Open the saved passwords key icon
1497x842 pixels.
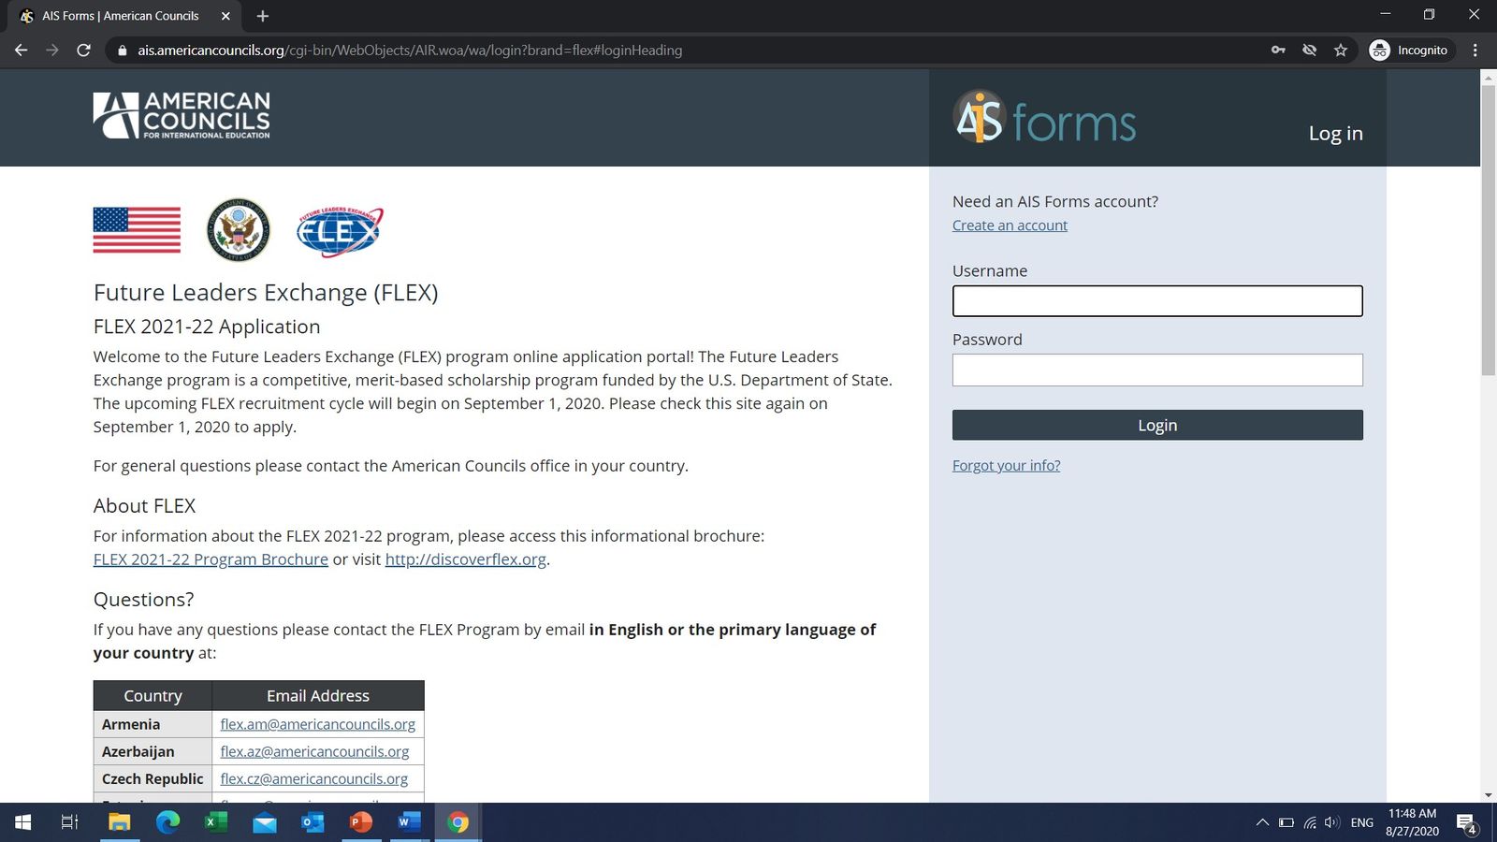coord(1278,51)
